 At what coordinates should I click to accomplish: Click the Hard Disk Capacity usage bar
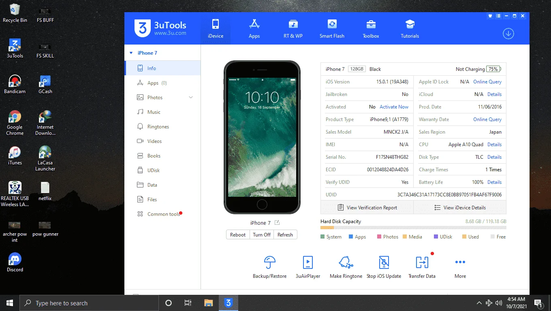413,228
